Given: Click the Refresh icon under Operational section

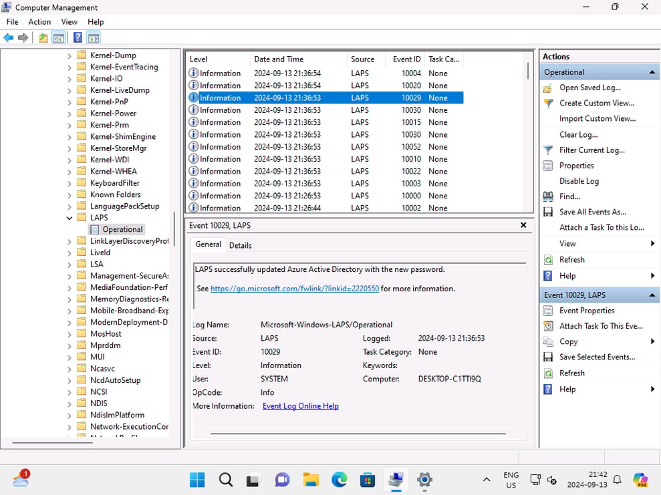Looking at the screenshot, I should coord(547,260).
